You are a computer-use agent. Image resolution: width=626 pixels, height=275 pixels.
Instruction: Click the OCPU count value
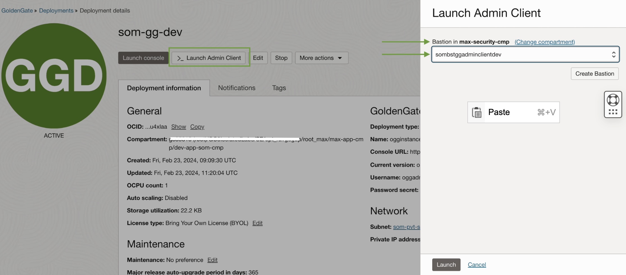coord(166,186)
